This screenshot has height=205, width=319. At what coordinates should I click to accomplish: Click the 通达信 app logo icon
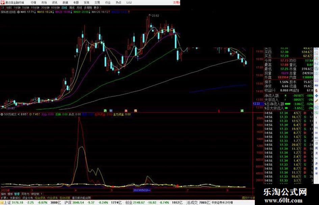[x=2, y=2]
